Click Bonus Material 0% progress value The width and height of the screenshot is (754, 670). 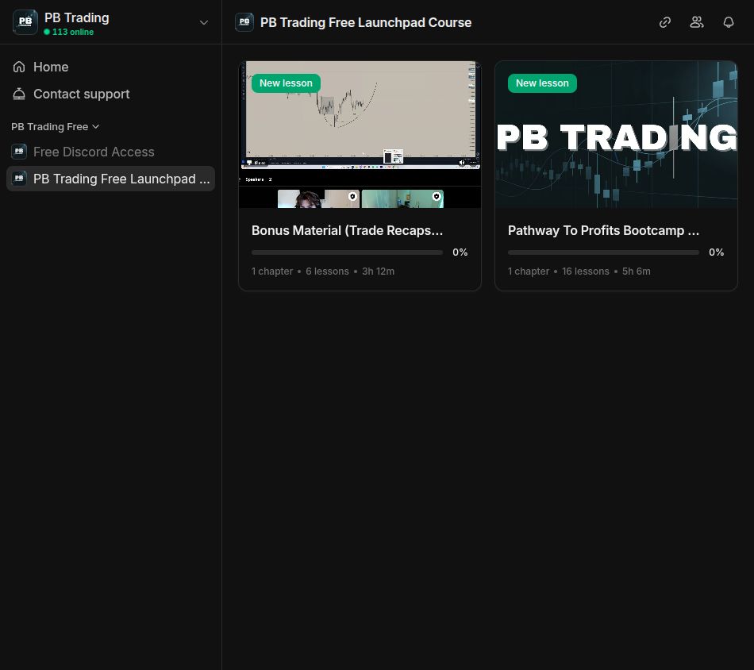[x=460, y=252]
